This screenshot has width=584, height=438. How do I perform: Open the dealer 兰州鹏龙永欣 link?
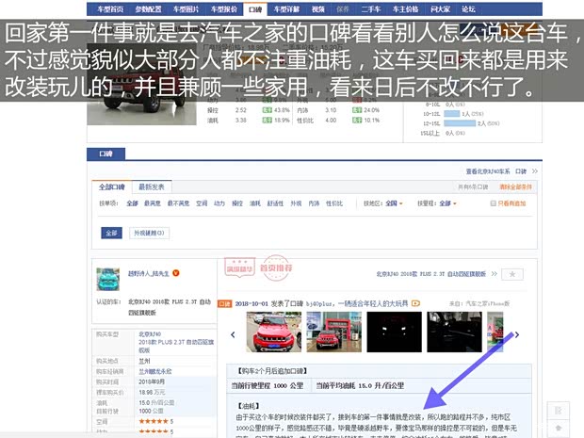pos(155,372)
